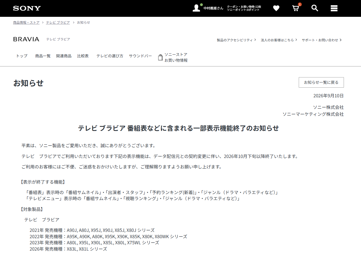
Task: Click the 2023年 発売機種 model line
Action: pyautogui.click(x=94, y=243)
